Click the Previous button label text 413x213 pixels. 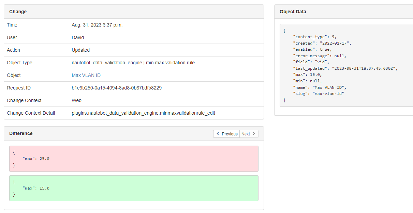tap(230, 134)
